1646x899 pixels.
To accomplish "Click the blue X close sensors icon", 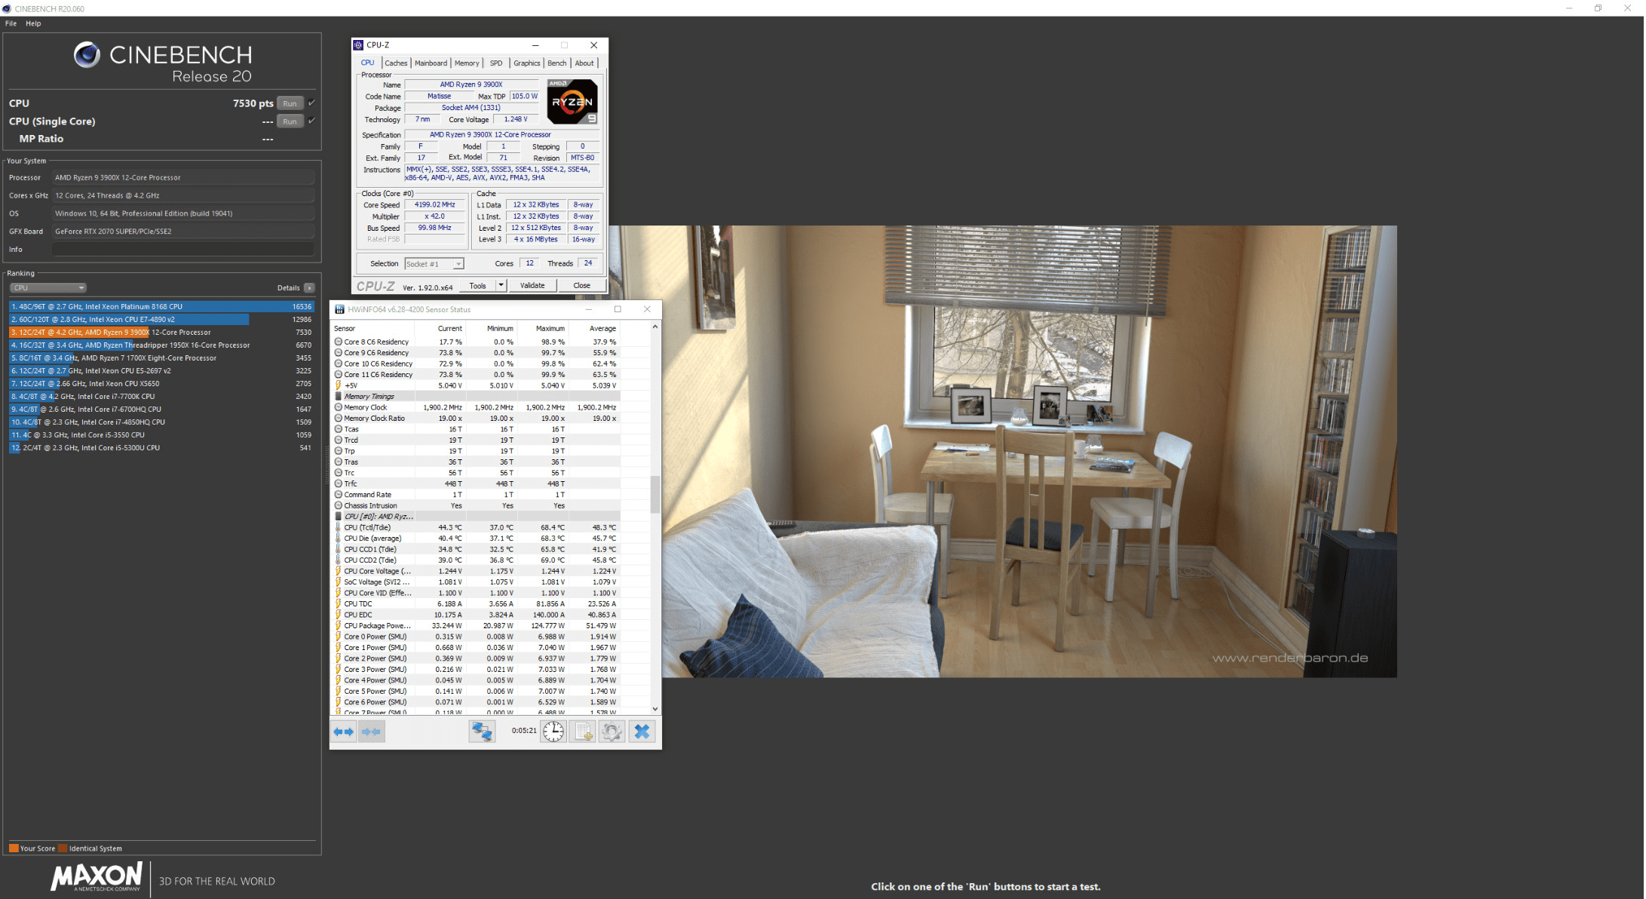I will coord(642,732).
